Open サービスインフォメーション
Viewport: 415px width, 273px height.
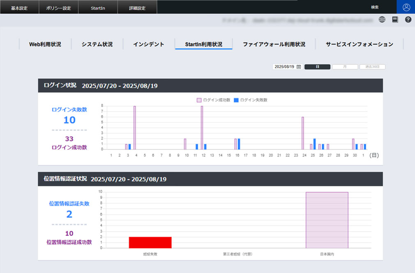[x=359, y=44]
